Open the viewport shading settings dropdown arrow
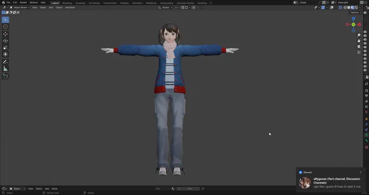The height and width of the screenshot is (195, 369). point(360,8)
